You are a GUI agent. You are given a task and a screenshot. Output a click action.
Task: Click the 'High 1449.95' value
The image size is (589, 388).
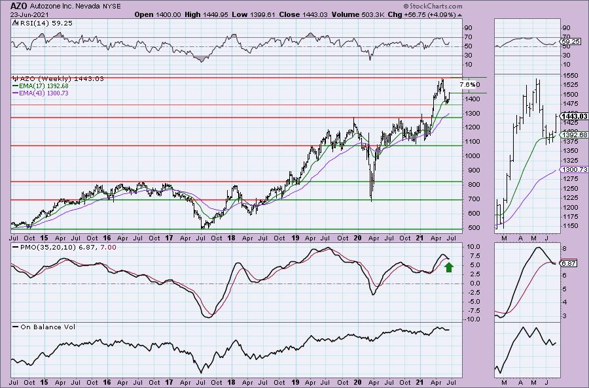tap(206, 14)
